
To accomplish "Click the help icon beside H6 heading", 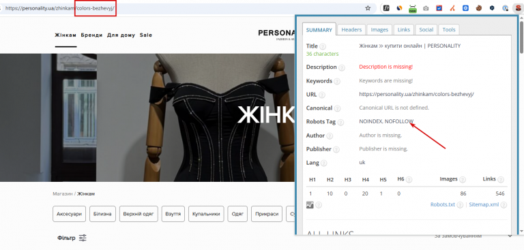I will coord(409,180).
